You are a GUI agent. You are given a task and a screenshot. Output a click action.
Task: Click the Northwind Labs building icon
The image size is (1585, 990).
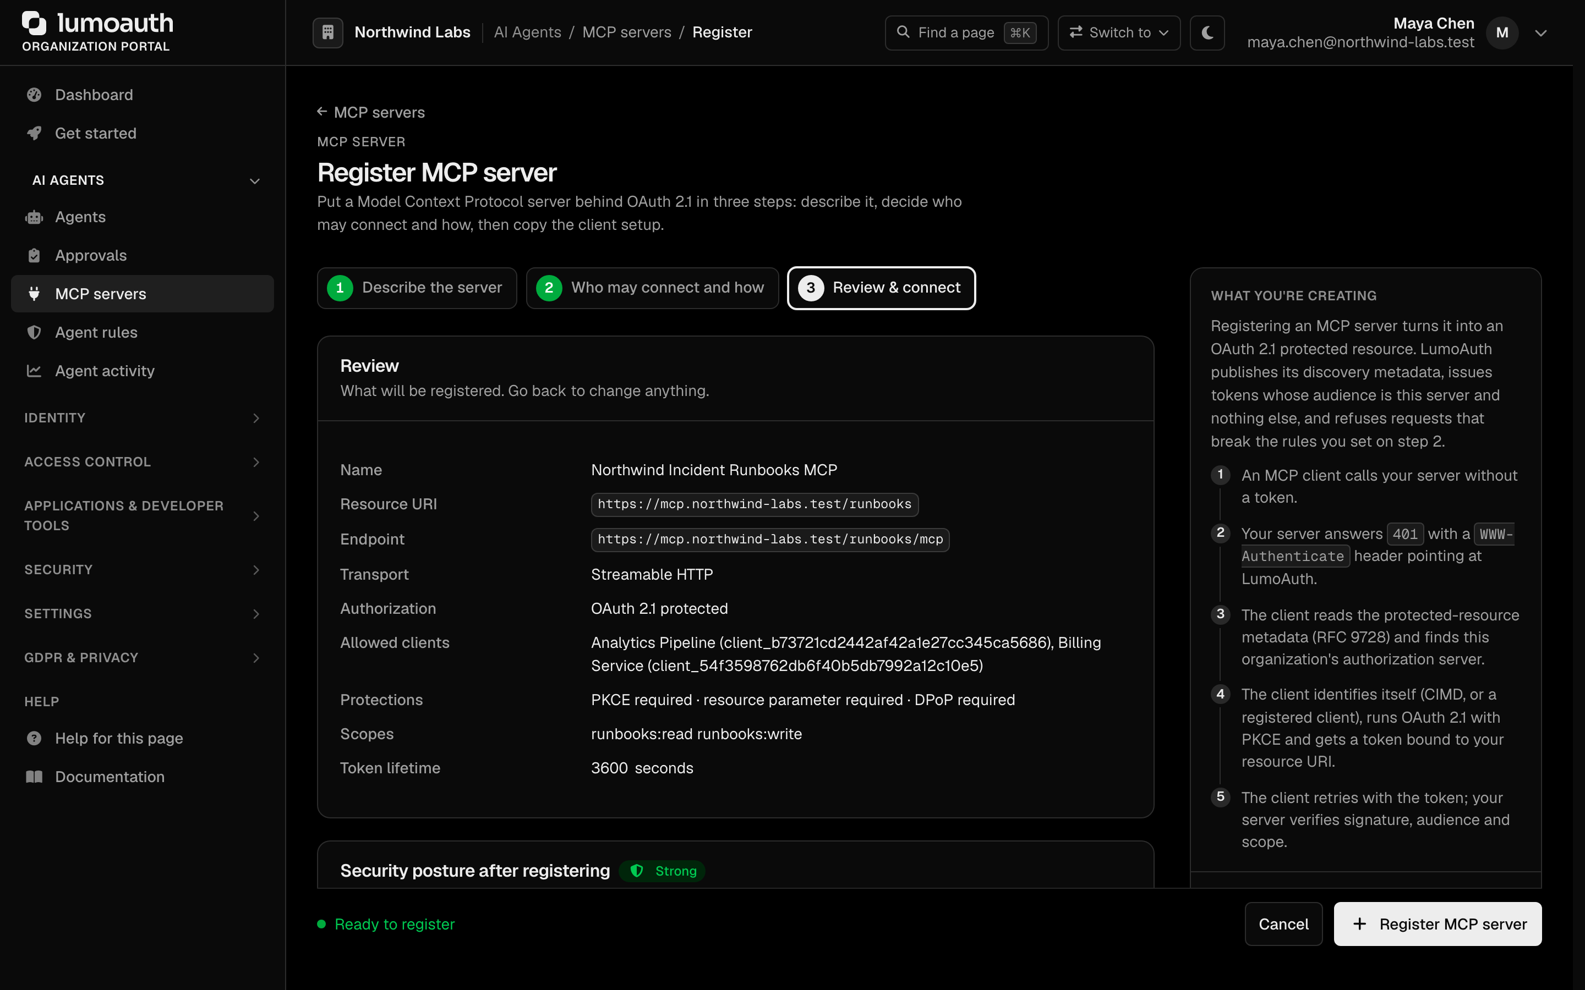[x=327, y=32]
